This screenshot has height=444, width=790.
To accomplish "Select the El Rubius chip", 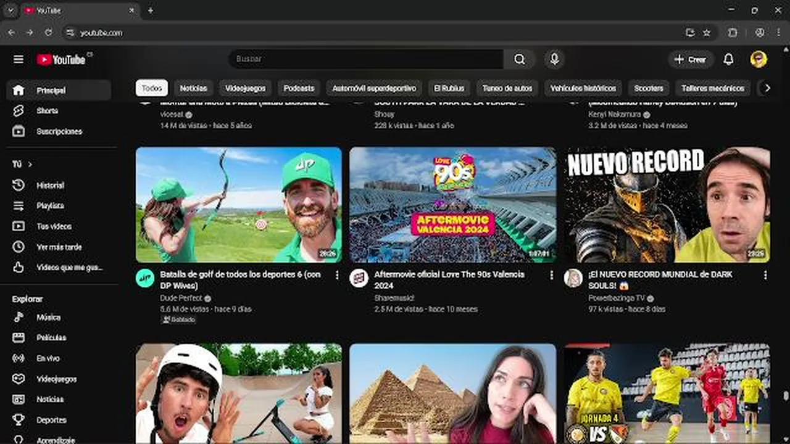I will click(x=449, y=88).
